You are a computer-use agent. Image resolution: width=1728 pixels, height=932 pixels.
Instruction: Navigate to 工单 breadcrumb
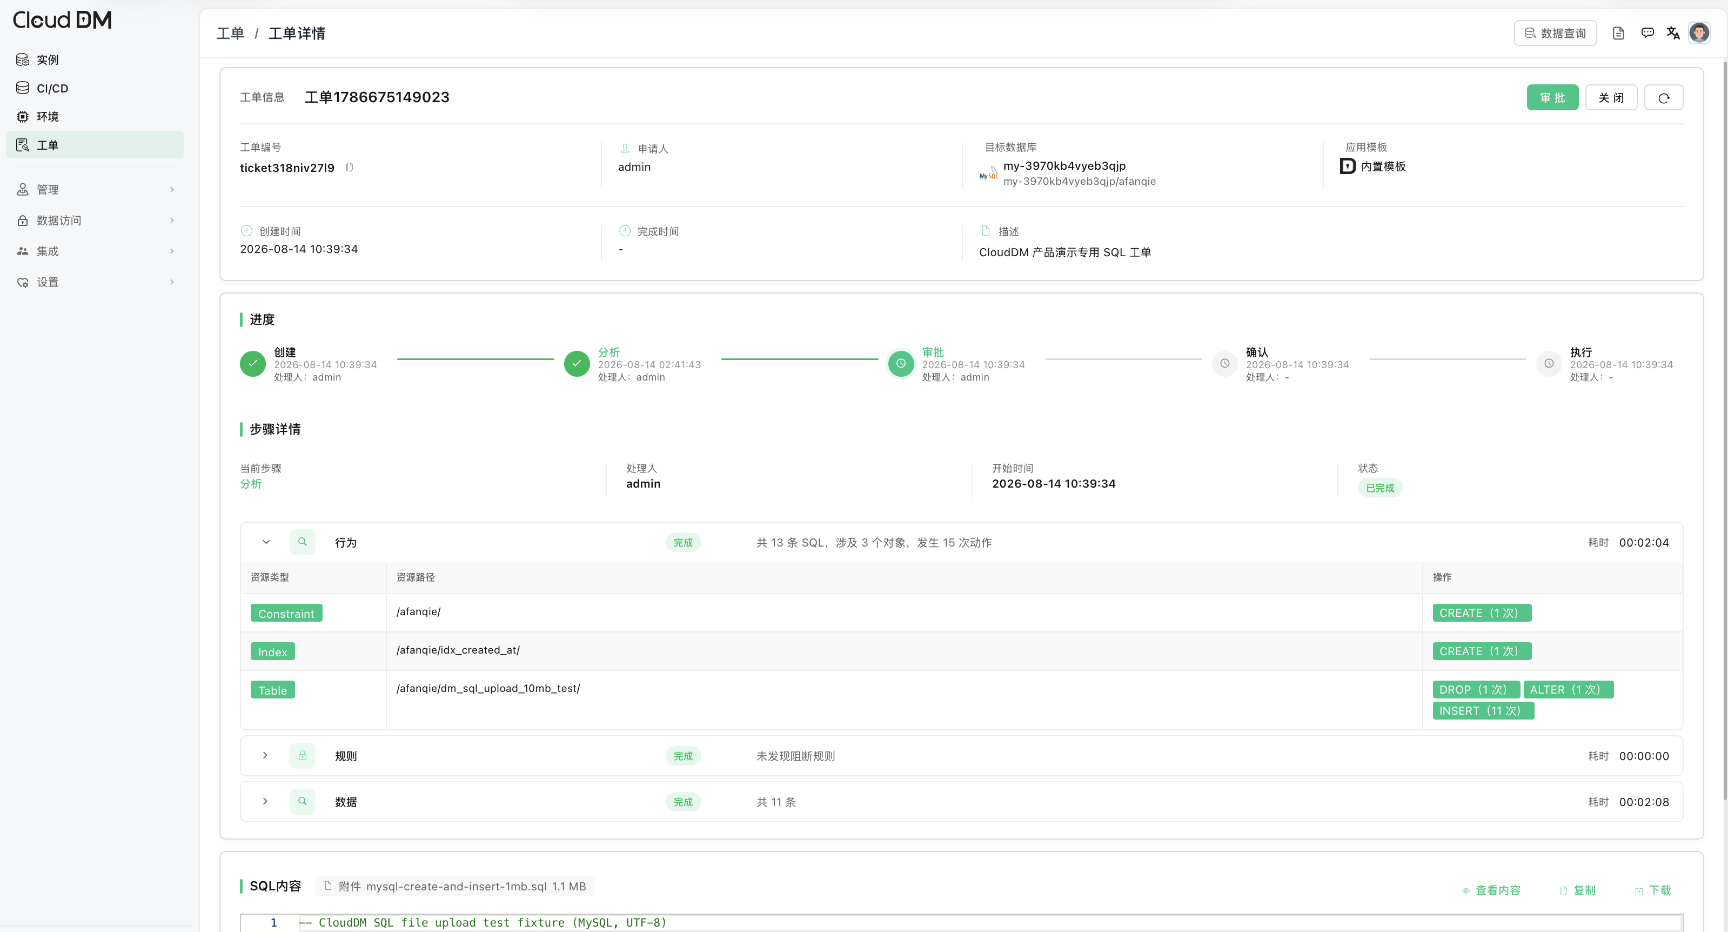tap(230, 34)
